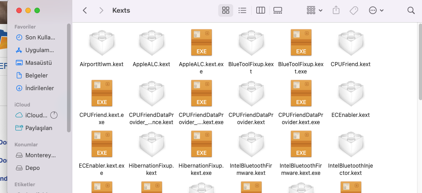The image size is (422, 193).
Task: Switch to list view
Action: 242,10
